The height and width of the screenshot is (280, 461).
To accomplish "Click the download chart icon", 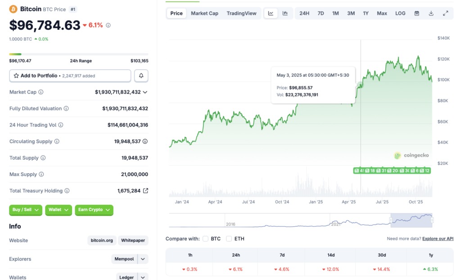I will pos(431,13).
